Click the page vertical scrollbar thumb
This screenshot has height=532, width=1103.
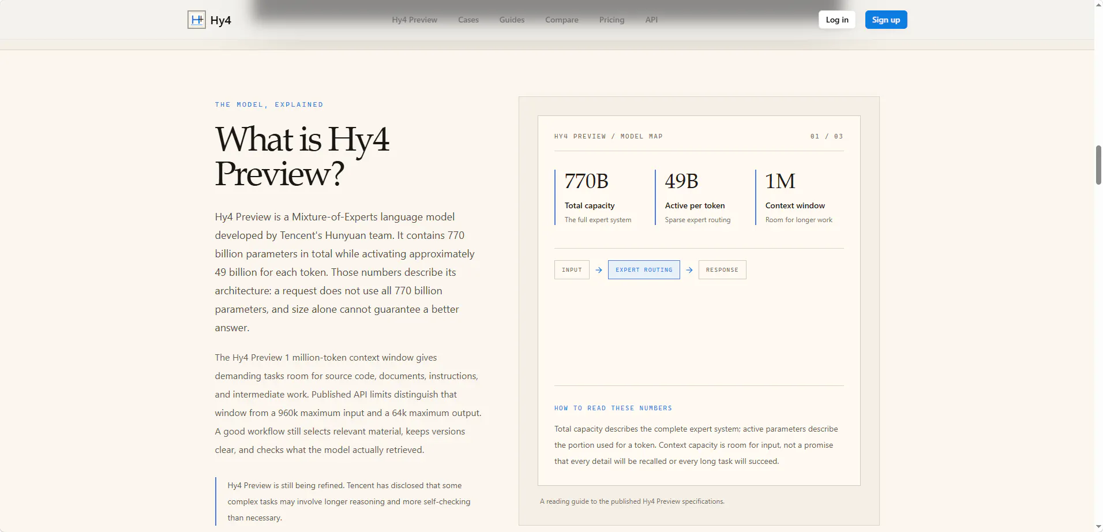tap(1098, 165)
